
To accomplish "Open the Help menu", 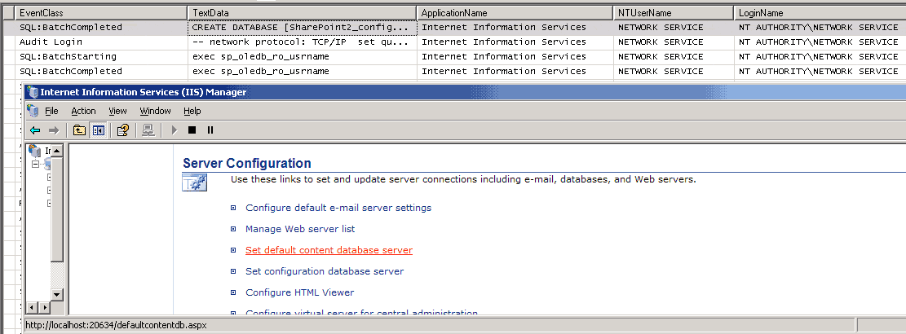I will tap(192, 111).
